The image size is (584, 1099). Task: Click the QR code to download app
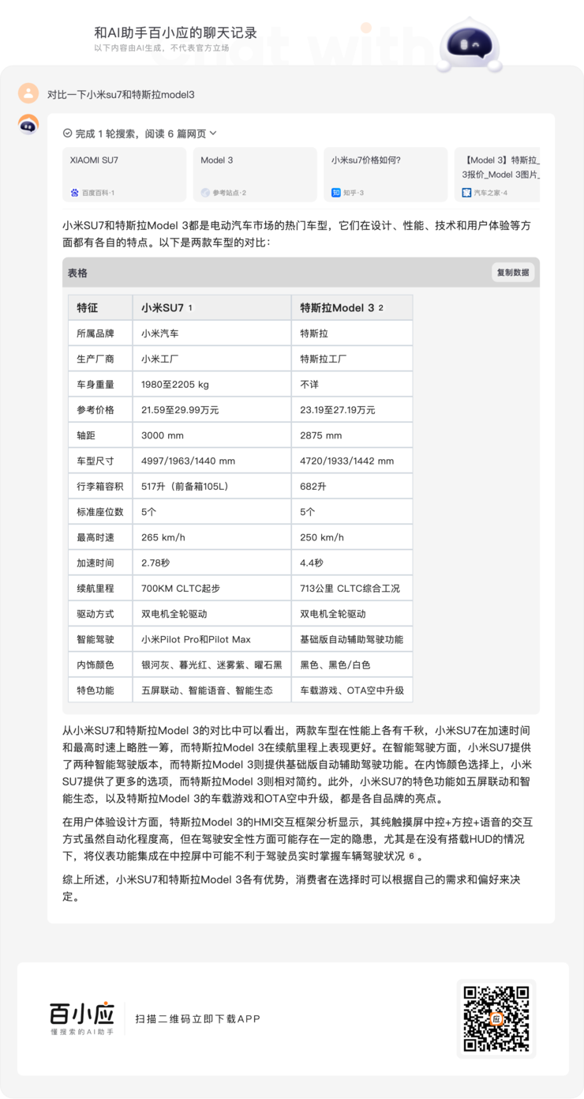[496, 1018]
